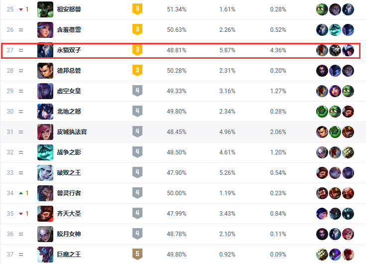Viewport: 366px width, 264px height.
Task: Open the 皎月女神 champion name link
Action: point(69,234)
